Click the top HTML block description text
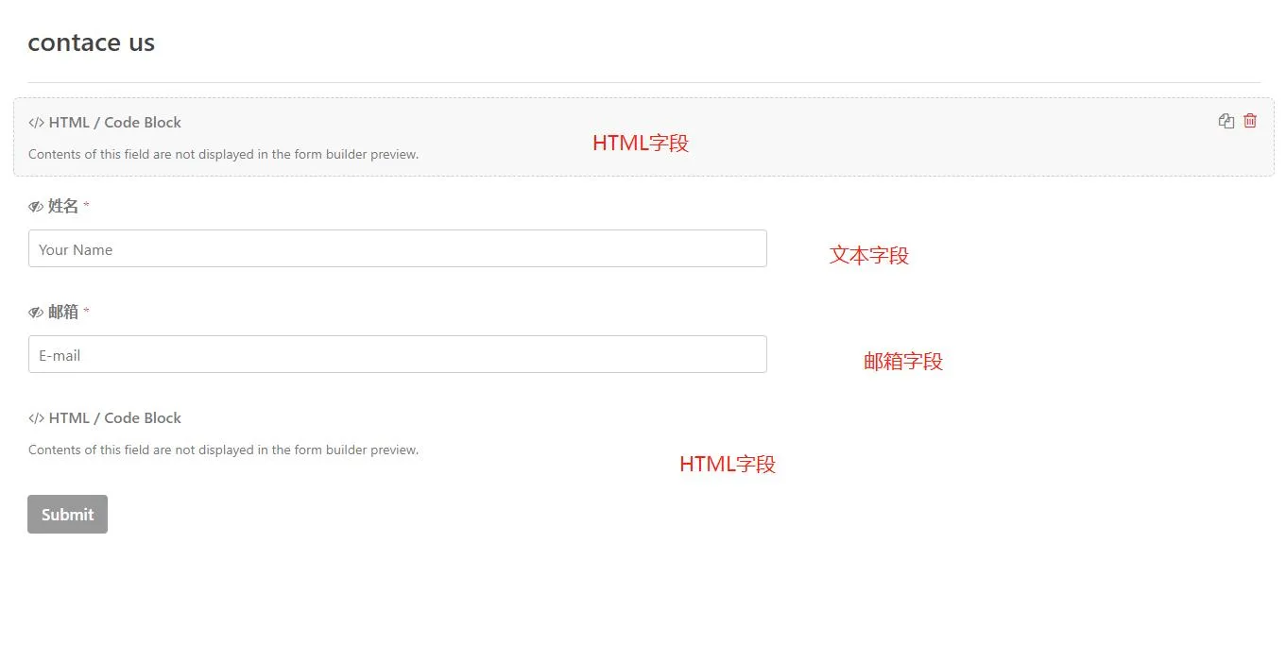Image resolution: width=1286 pixels, height=662 pixels. click(x=223, y=154)
